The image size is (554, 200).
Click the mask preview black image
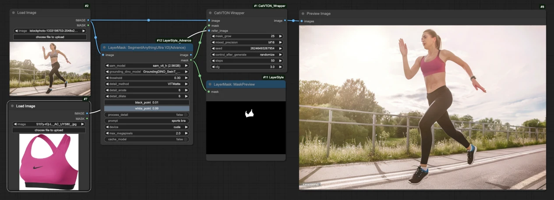(246, 128)
